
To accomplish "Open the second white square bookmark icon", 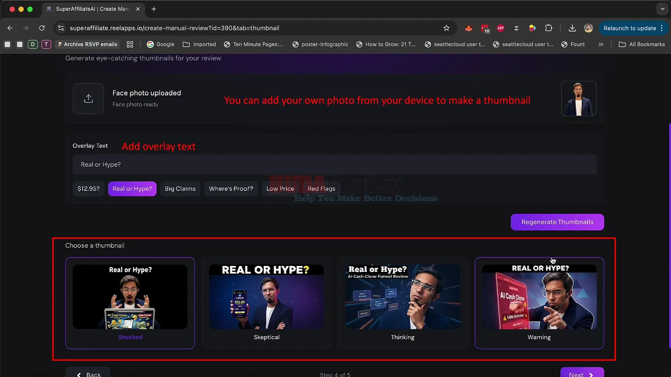I will pos(20,44).
